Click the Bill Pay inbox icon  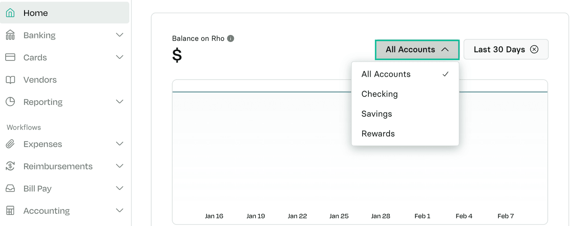[10, 188]
